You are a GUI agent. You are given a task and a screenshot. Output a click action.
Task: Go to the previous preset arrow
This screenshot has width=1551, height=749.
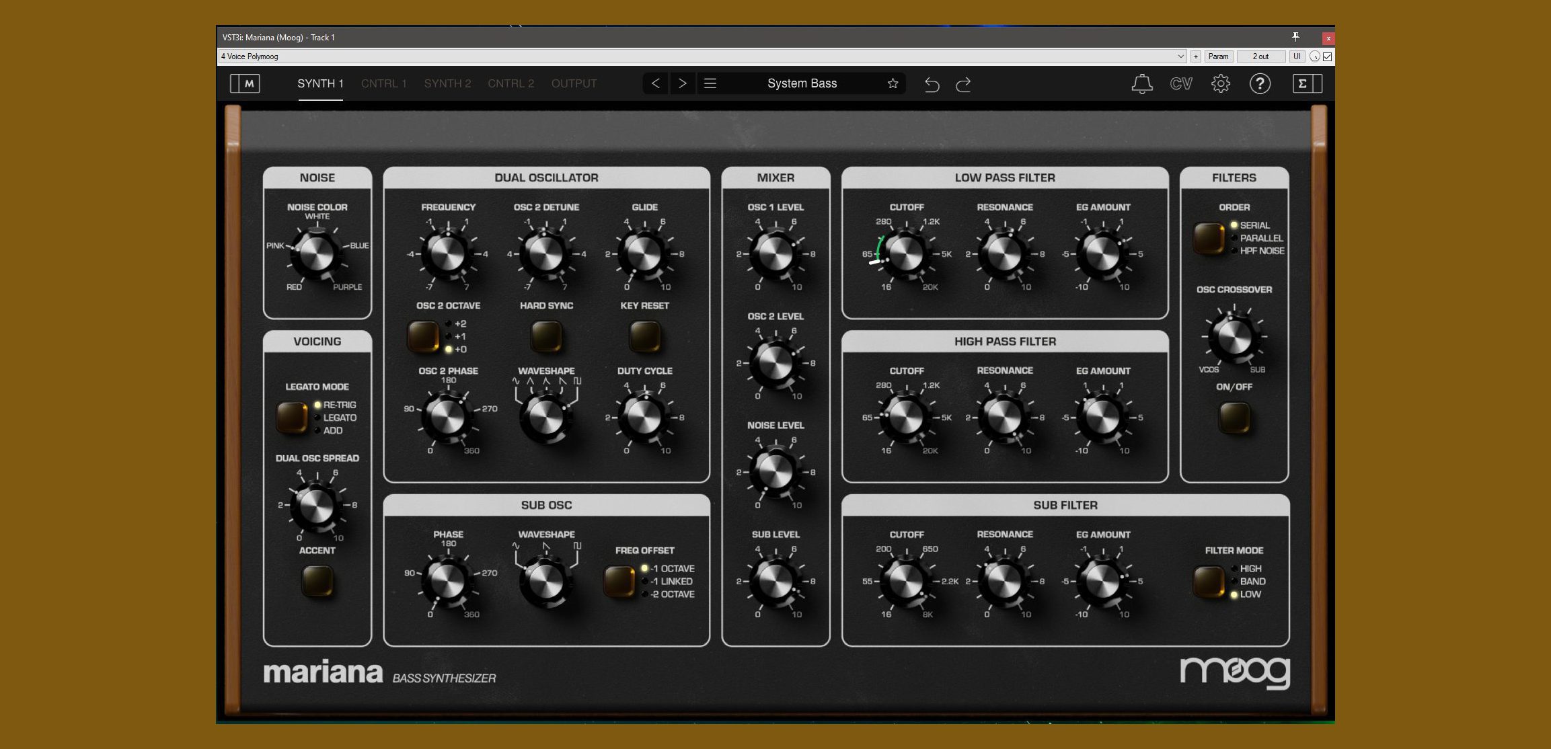(656, 83)
